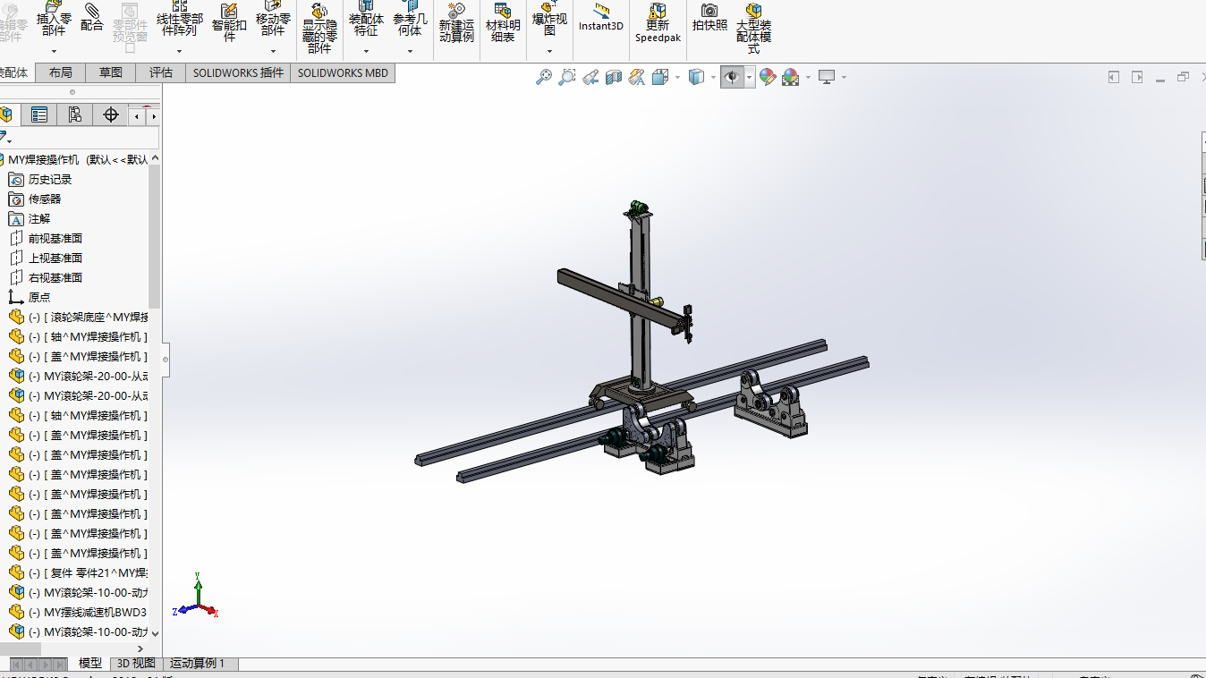This screenshot has width=1206, height=678.
Task: Click Update Speedpak (更新Speedpak) tool
Action: coord(658,22)
